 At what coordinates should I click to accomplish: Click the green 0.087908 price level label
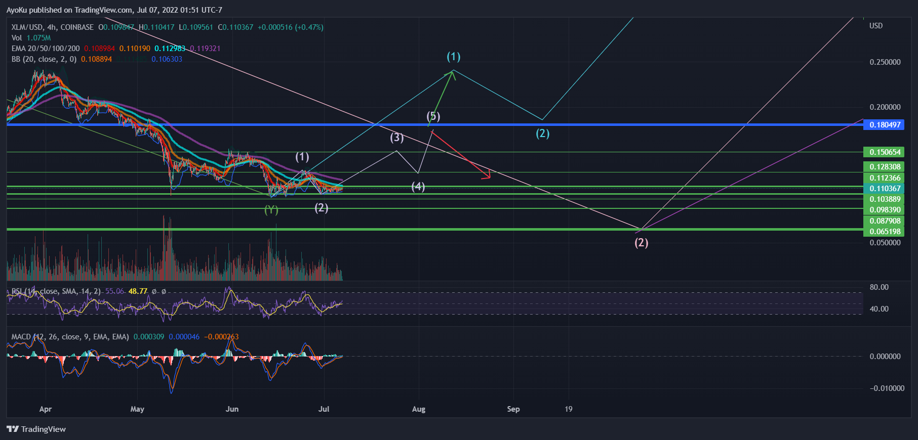[884, 221]
